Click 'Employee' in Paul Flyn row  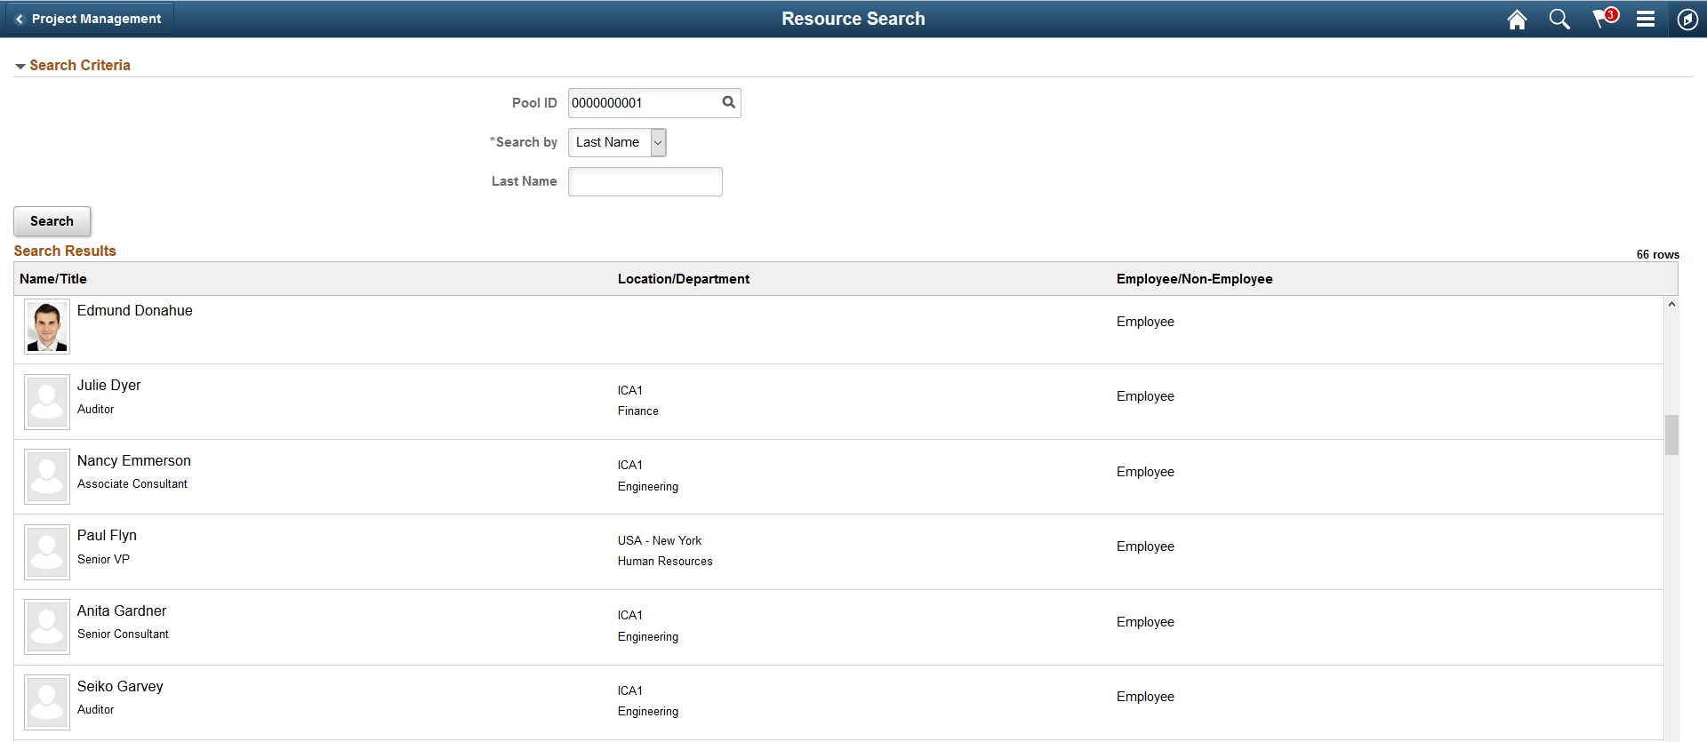click(1145, 547)
